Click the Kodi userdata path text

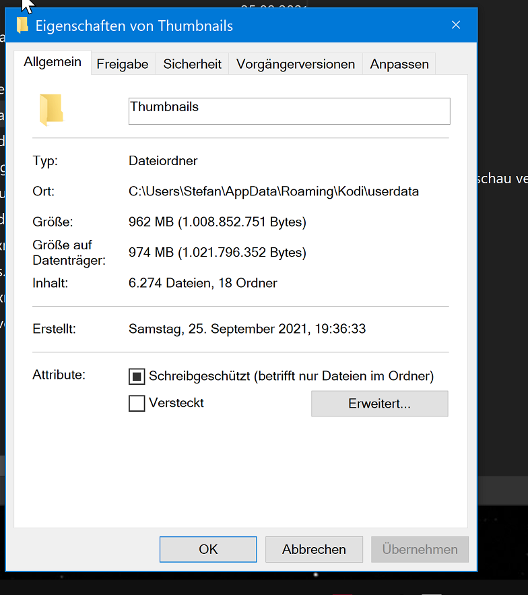tap(273, 191)
